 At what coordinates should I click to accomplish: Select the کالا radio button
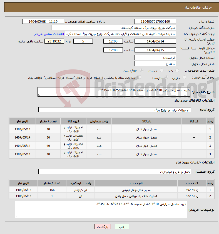[177, 71]
